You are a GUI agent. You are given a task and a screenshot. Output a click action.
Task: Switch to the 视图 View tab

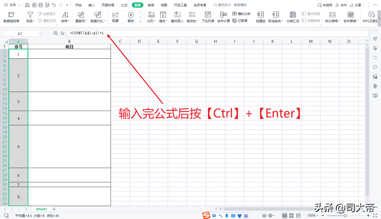coord(164,5)
